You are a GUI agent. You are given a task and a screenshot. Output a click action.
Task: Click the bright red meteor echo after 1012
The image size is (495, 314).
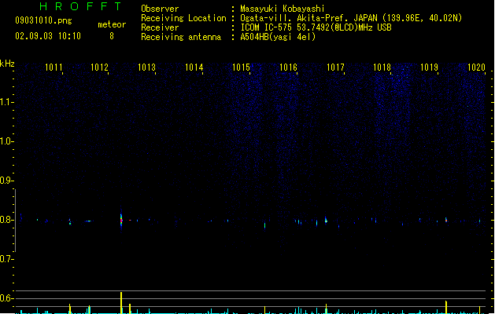tap(121, 220)
